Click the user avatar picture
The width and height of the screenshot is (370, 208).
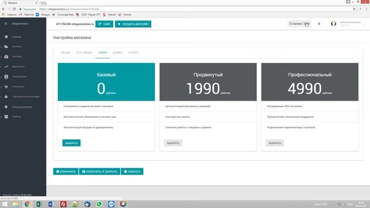[x=334, y=24]
